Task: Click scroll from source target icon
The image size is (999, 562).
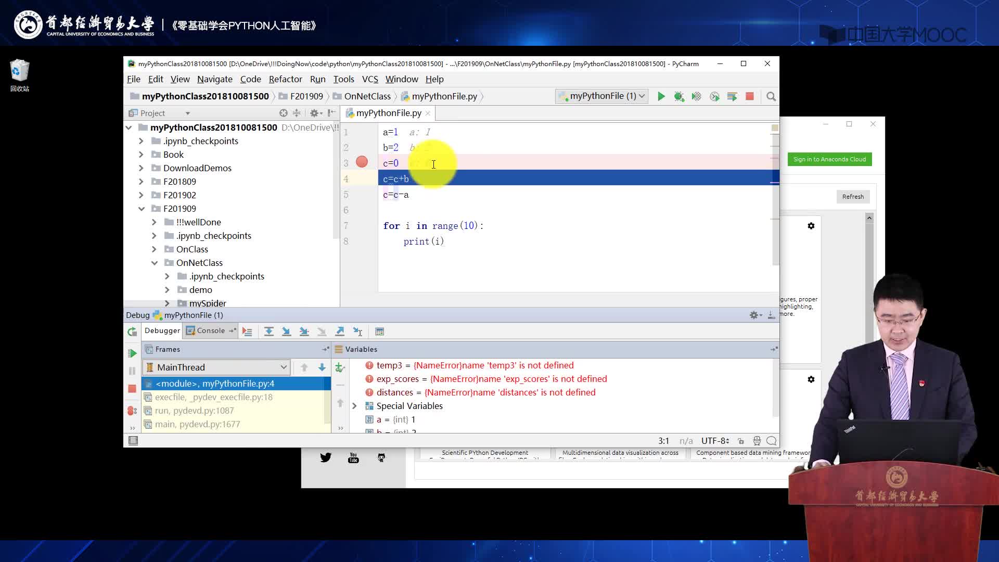Action: [283, 113]
